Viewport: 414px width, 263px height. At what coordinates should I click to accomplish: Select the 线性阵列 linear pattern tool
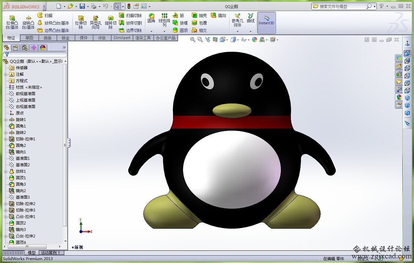pyautogui.click(x=165, y=20)
